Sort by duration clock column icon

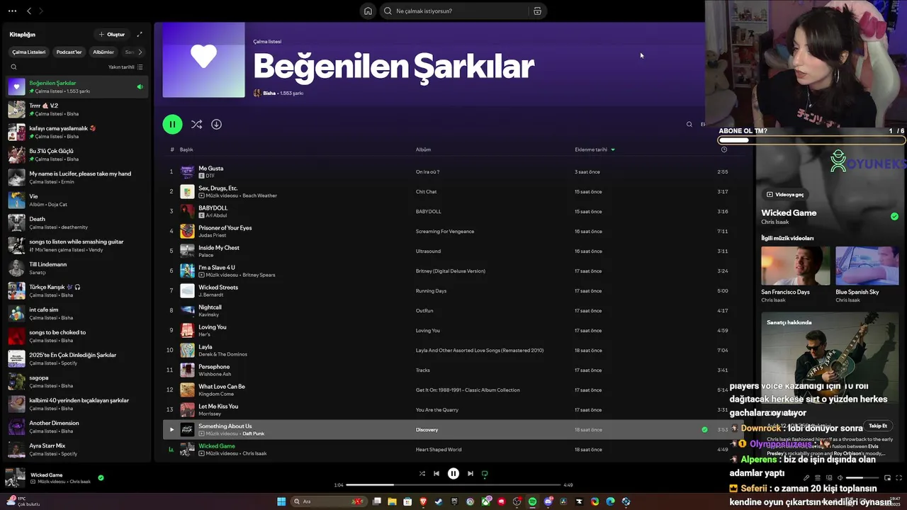[x=723, y=149]
